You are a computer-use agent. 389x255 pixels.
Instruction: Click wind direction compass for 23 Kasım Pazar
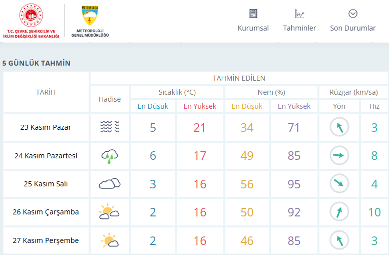coord(339,127)
